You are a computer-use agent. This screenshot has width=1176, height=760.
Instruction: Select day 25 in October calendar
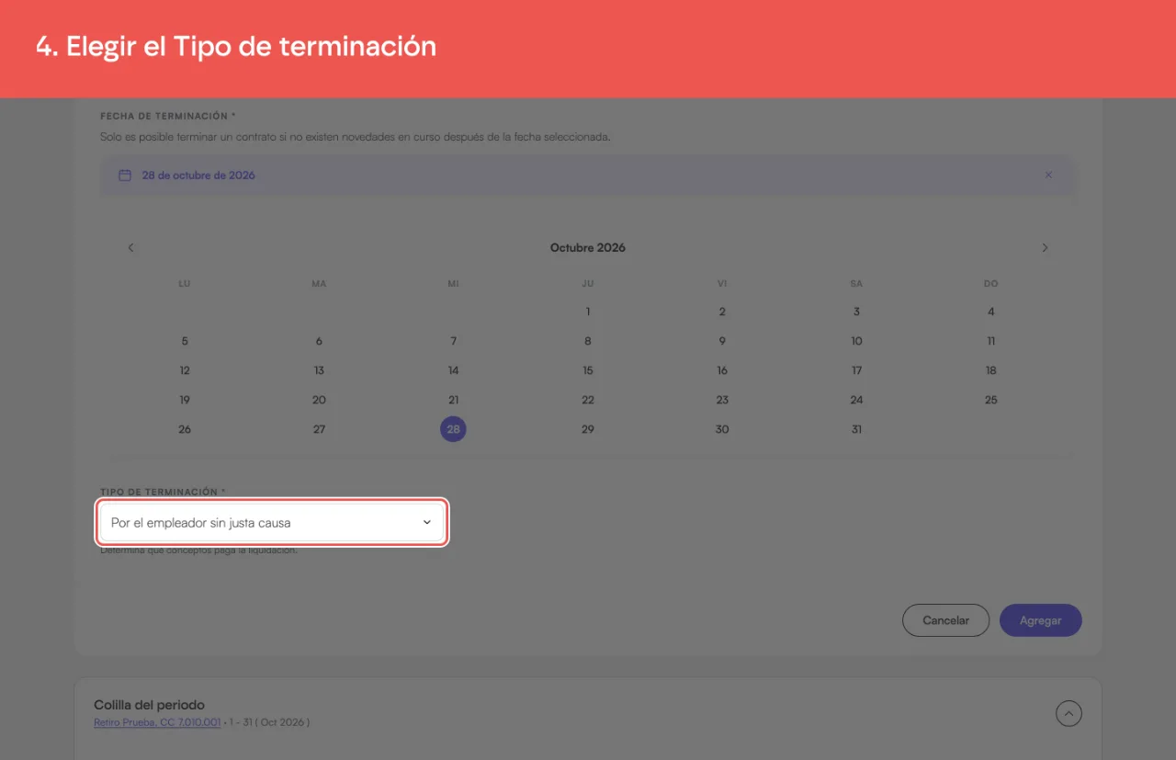tap(990, 400)
